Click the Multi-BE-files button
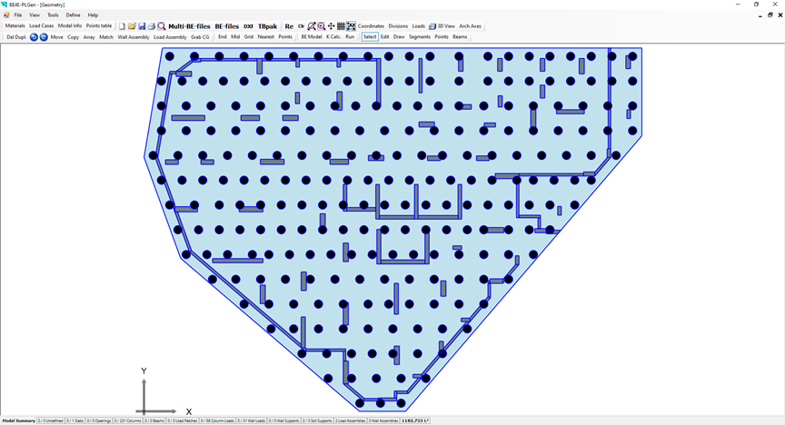 point(189,26)
